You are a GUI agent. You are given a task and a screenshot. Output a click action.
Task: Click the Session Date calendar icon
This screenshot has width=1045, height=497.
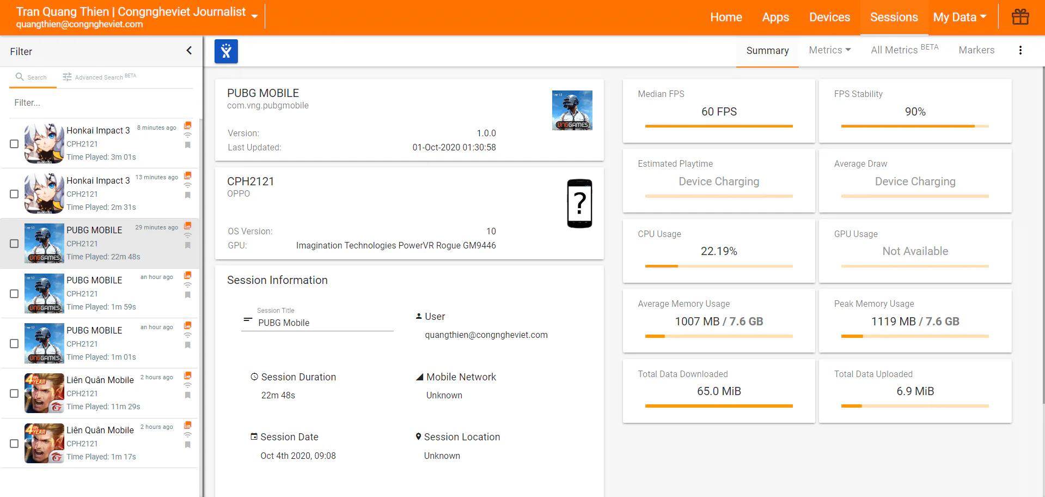254,437
